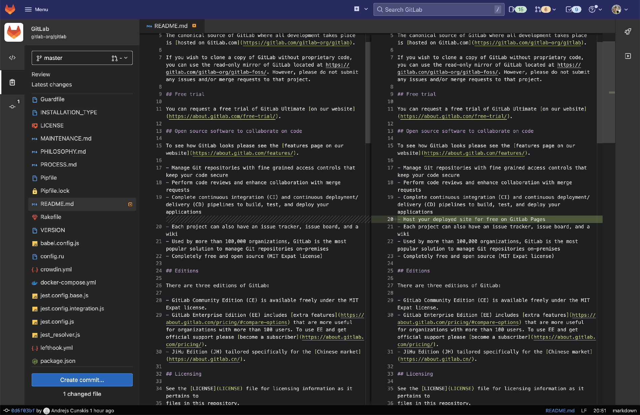Open commit 0d6f03bf link in status bar

point(23,411)
